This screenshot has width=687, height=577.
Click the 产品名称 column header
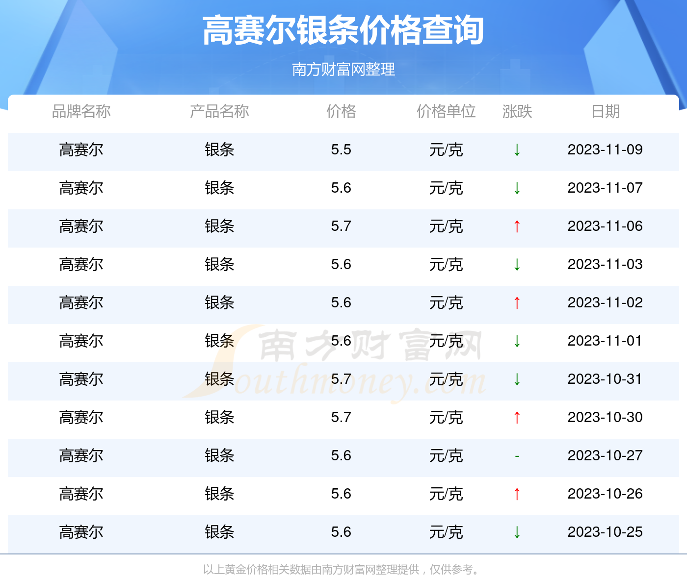[219, 111]
